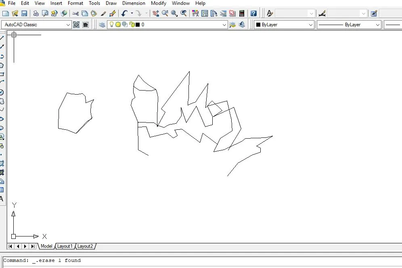
Task: Open the View menu
Action: [x=40, y=3]
